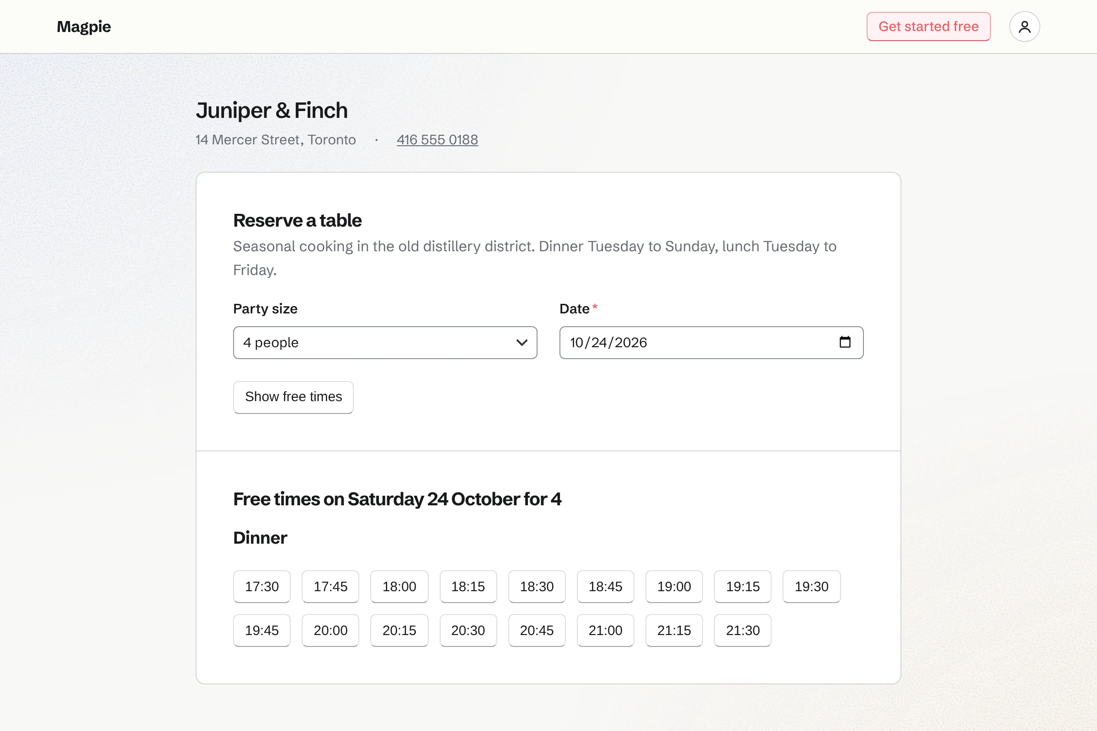This screenshot has width=1097, height=731.
Task: Select the 21:30 last dinner slot
Action: [742, 630]
